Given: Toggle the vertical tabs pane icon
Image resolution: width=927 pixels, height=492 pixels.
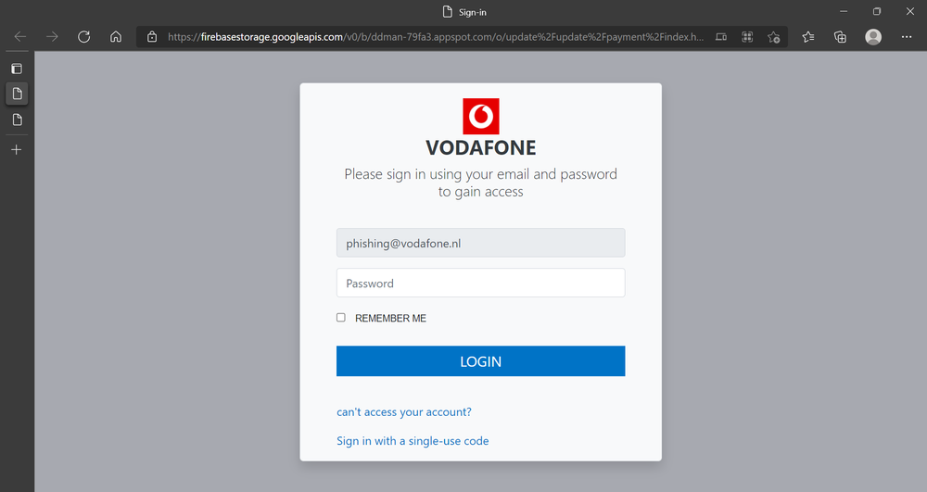Looking at the screenshot, I should [17, 69].
